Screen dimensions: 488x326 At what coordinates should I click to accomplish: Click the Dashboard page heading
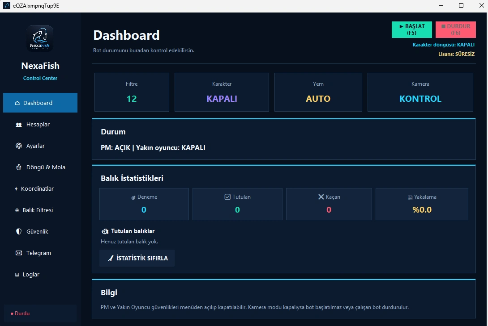coord(126,35)
